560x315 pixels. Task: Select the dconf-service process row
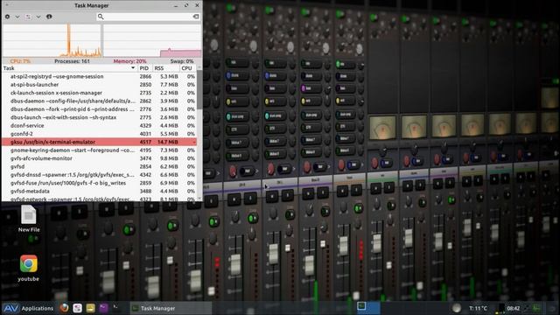coord(99,126)
